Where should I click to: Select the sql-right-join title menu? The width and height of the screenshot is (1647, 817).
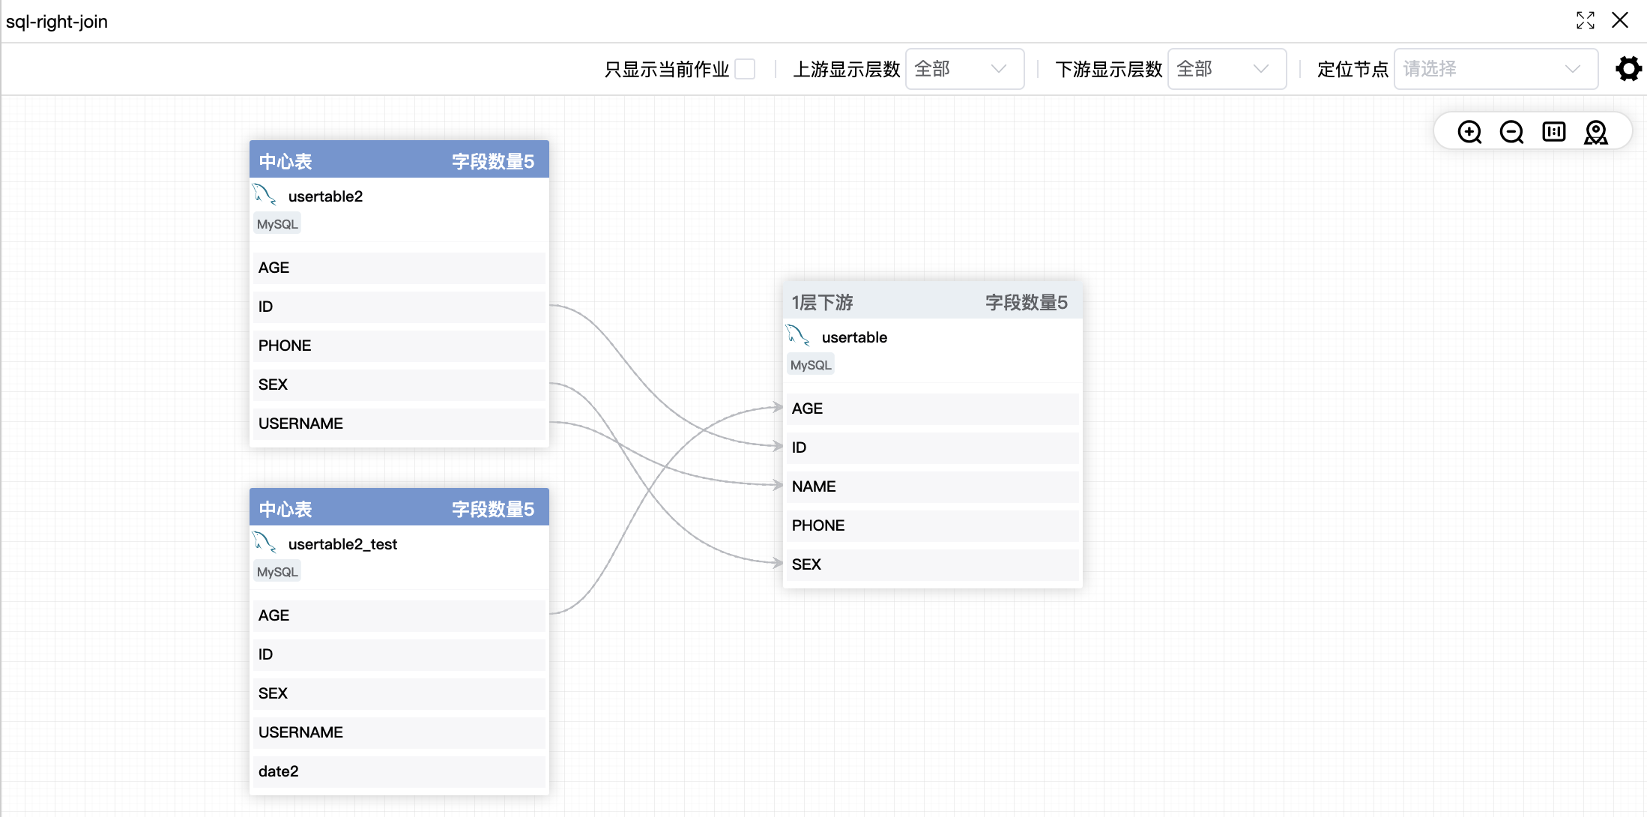point(58,18)
